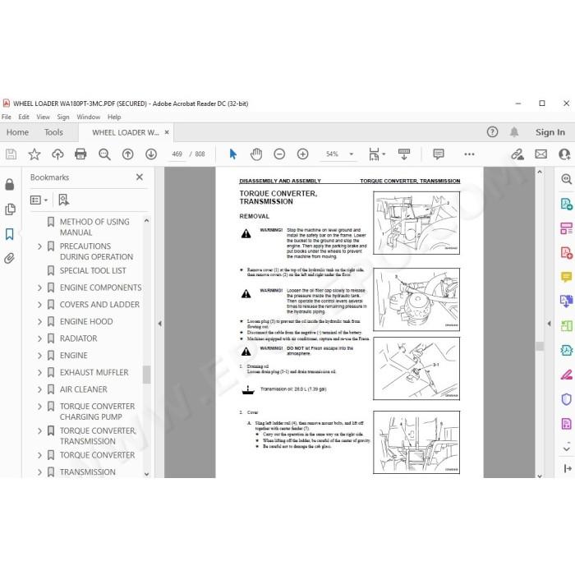Open page thumbnails panel icon
Viewport: 575px width, 575px height.
click(10, 209)
